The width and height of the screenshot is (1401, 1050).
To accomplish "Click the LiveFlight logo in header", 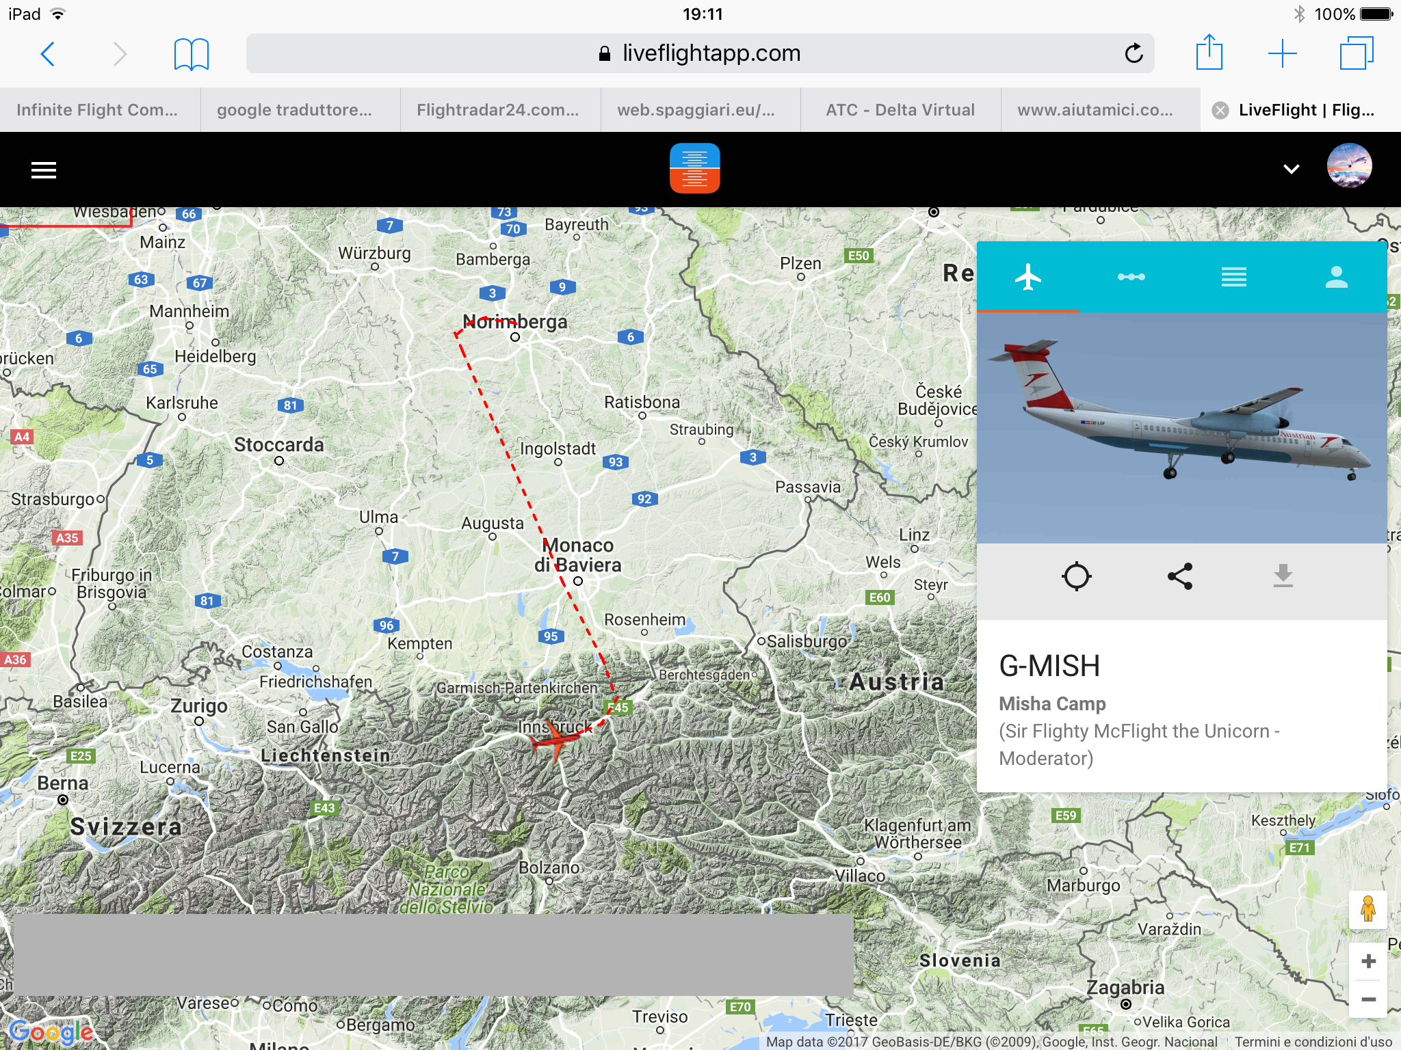I will pyautogui.click(x=694, y=168).
